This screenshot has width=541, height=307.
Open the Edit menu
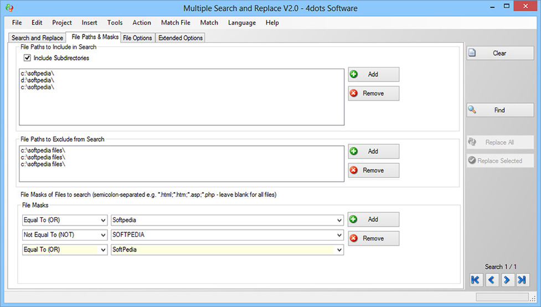click(37, 23)
